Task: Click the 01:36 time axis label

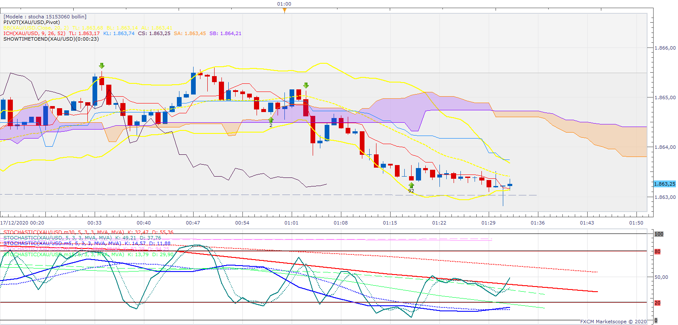Action: coord(538,223)
